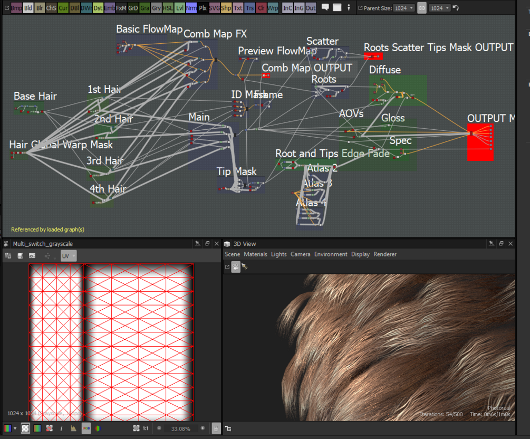This screenshot has width=530, height=439.
Task: Fit the 2D view to window
Action: pos(136,428)
